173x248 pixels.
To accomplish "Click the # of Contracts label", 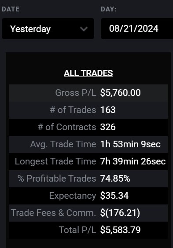I will tap(67, 127).
